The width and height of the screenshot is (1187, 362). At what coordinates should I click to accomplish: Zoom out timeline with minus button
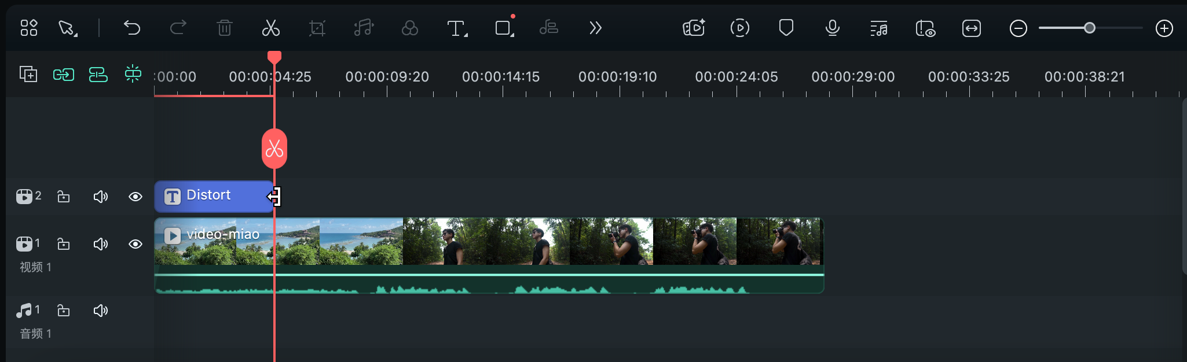point(1019,28)
